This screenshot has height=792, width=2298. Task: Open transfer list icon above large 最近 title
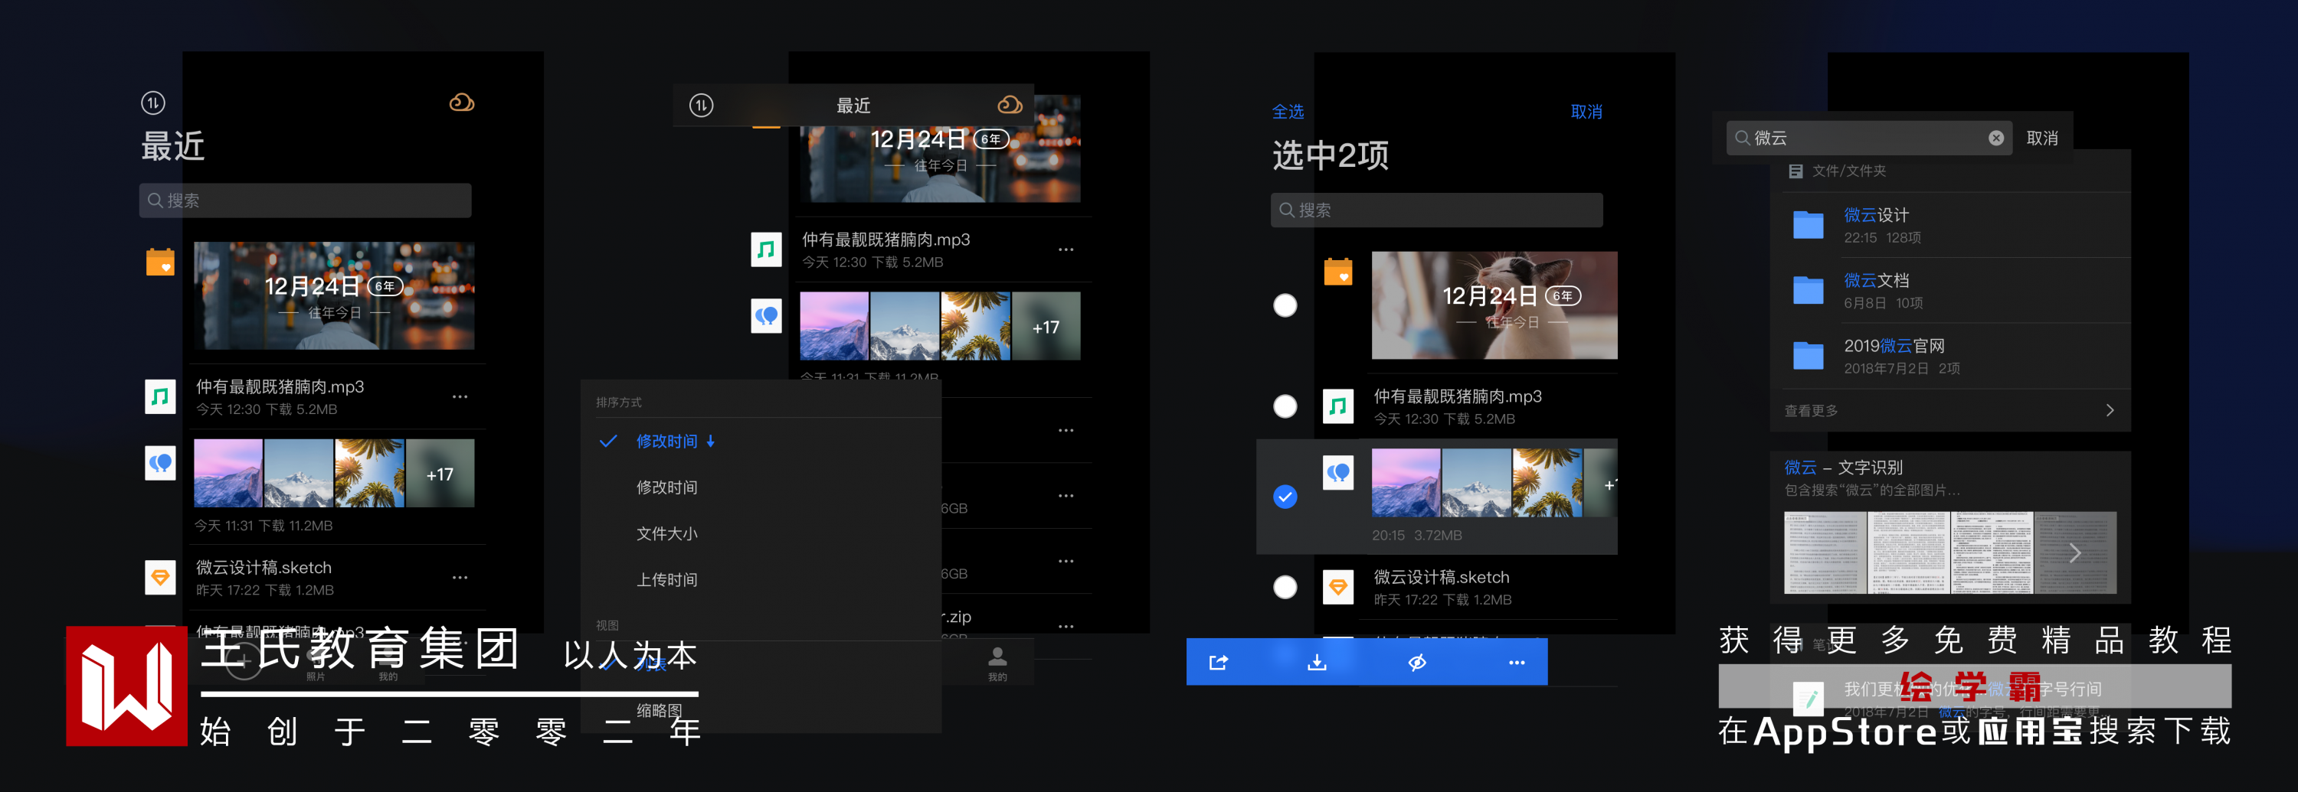pyautogui.click(x=152, y=103)
